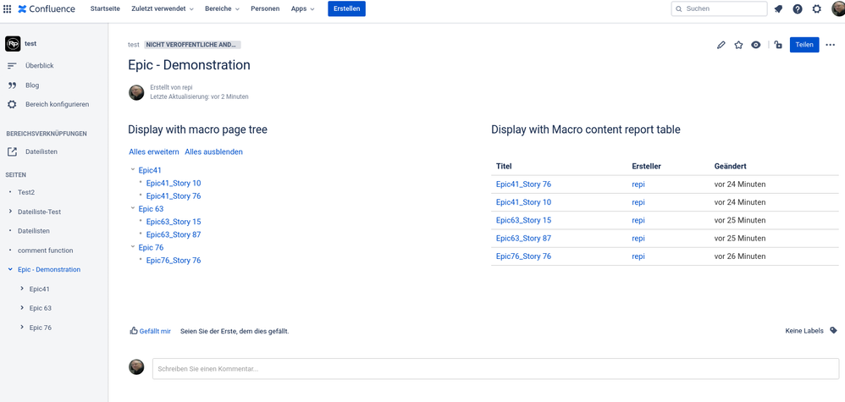Image resolution: width=845 pixels, height=402 pixels.
Task: Open the settings gear icon
Action: (x=817, y=8)
